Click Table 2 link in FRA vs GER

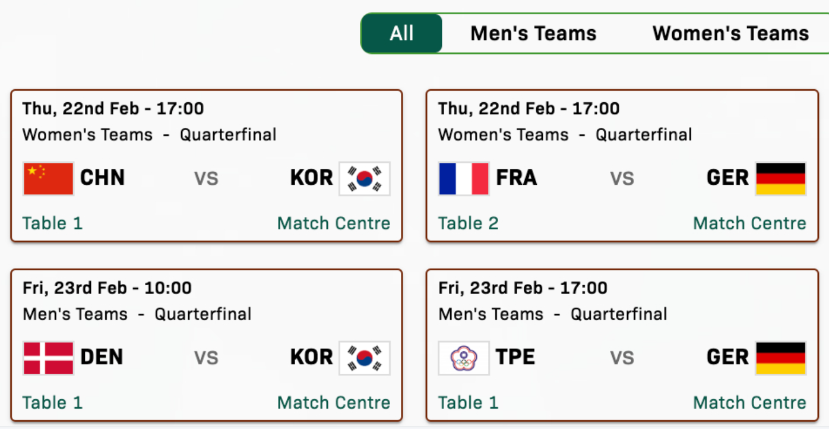pos(469,223)
